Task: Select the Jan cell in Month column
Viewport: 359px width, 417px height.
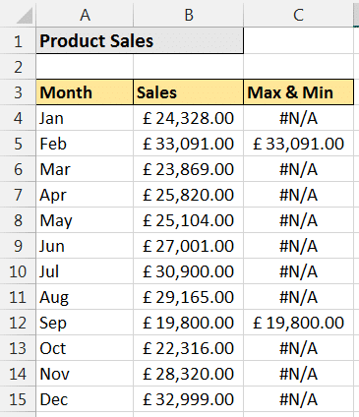Action: [x=85, y=118]
